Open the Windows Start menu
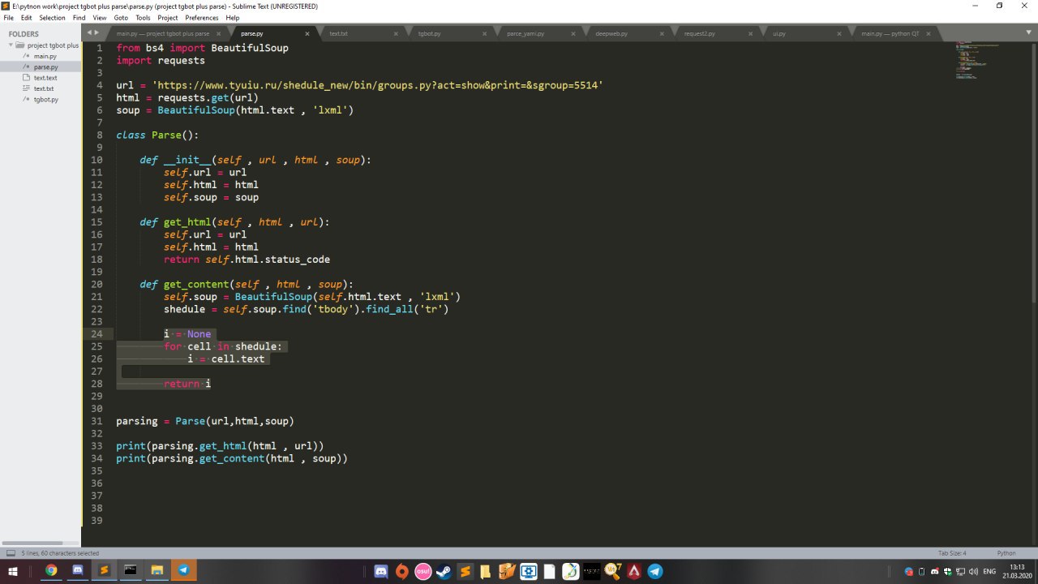Screen dimensions: 1038x584 pyautogui.click(x=11, y=571)
